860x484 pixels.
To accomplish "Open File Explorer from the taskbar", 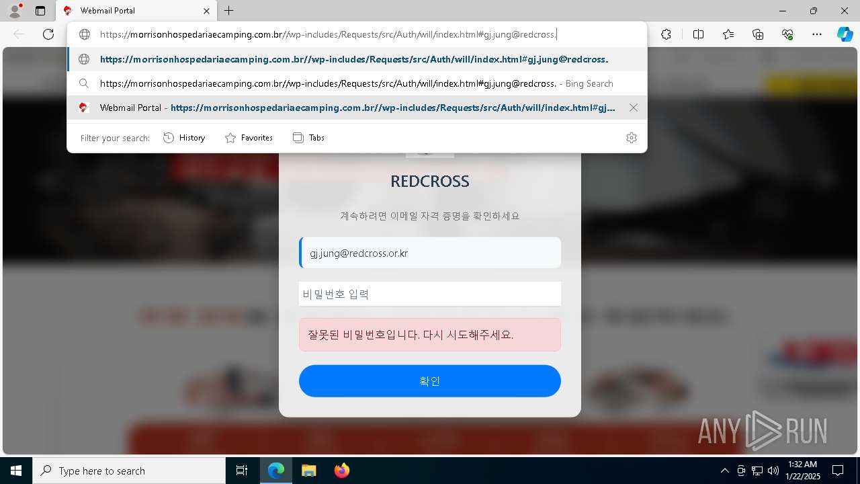I will click(x=308, y=471).
